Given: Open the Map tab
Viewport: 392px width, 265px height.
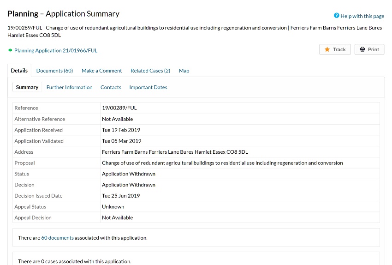Looking at the screenshot, I should pyautogui.click(x=184, y=71).
